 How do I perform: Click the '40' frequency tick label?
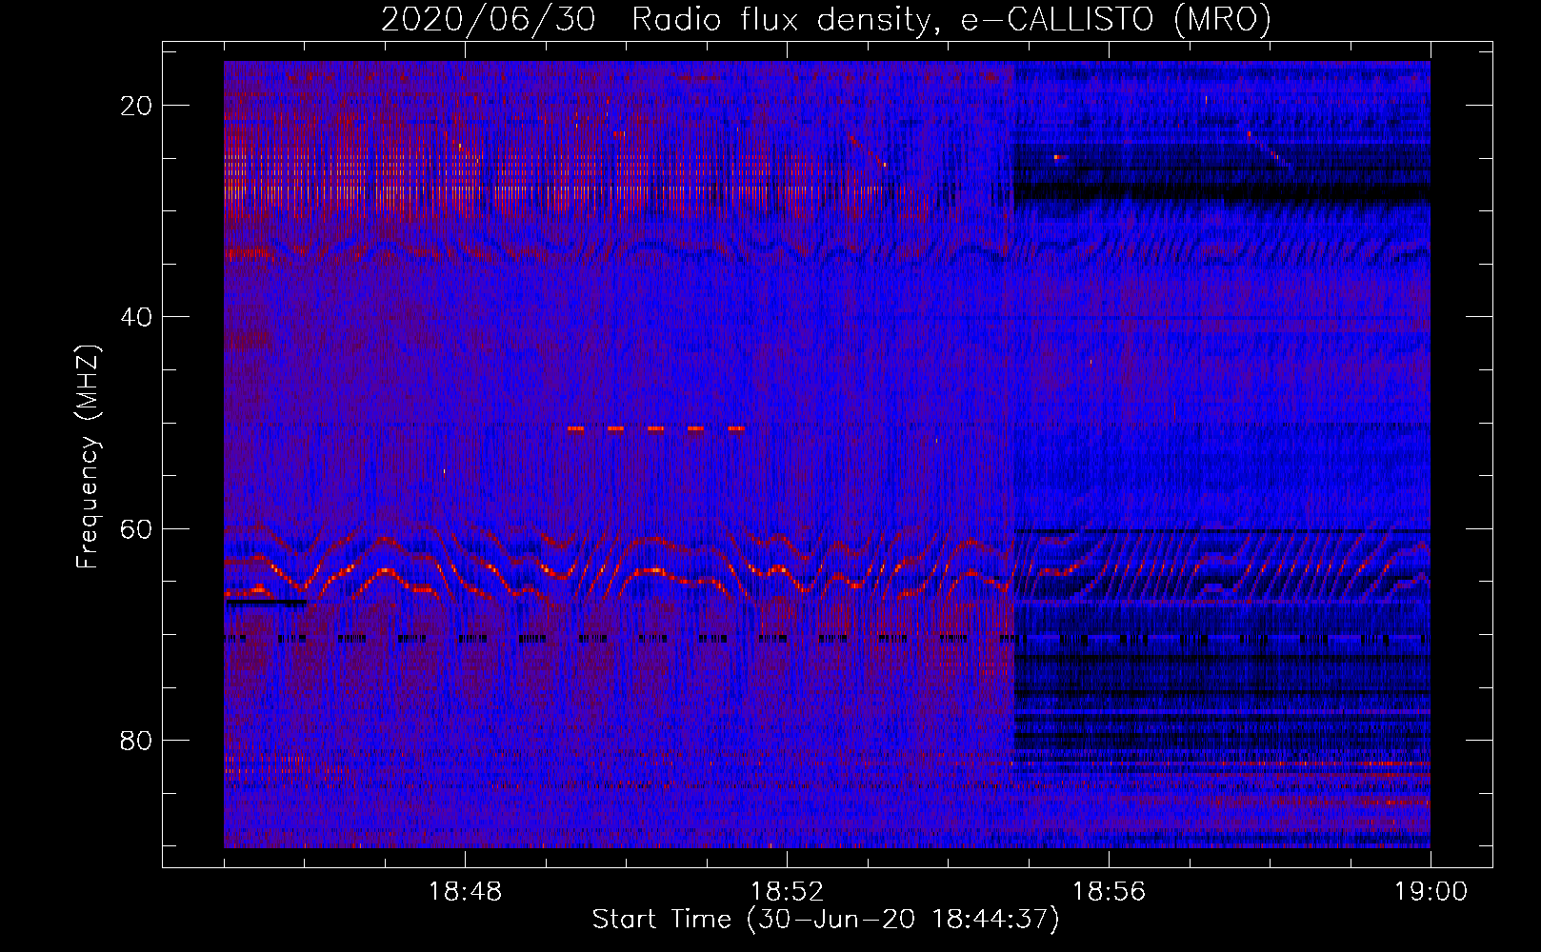click(136, 317)
